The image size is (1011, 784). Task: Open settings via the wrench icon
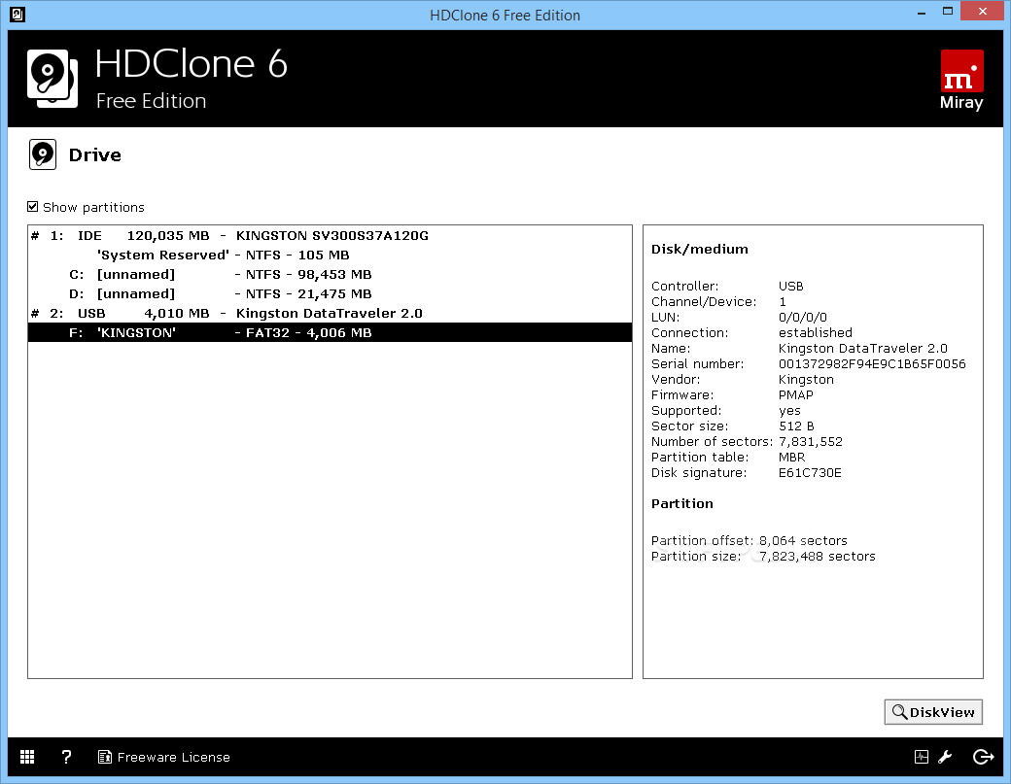945,757
